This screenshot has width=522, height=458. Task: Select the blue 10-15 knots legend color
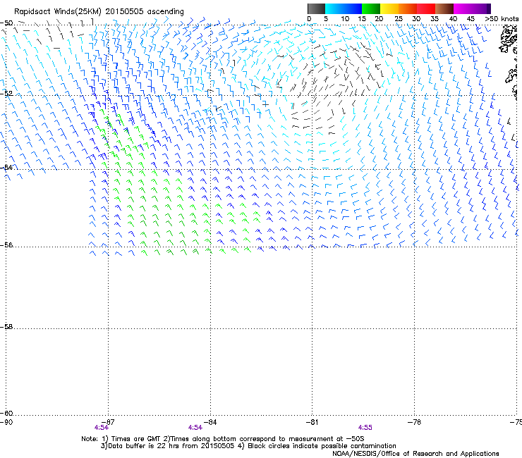[353, 8]
